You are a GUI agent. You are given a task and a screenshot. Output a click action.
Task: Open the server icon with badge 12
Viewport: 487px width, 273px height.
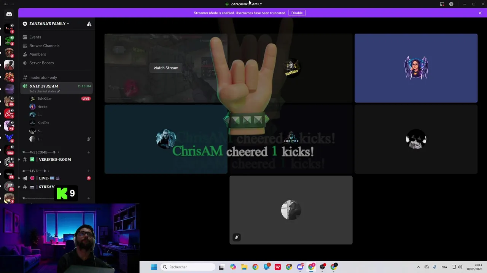pos(9,186)
